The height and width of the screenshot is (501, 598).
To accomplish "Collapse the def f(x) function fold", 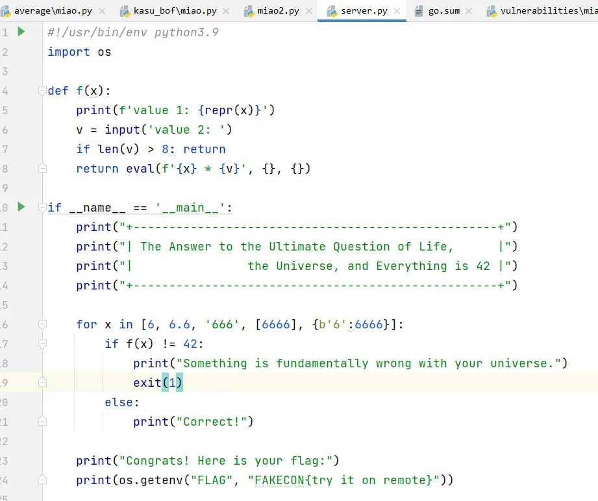I will point(42,91).
